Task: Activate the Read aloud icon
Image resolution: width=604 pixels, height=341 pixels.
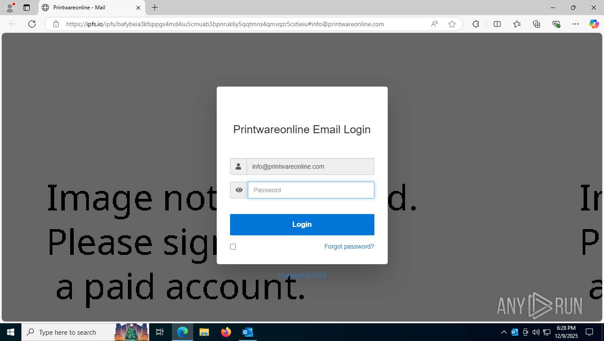Action: click(x=434, y=24)
